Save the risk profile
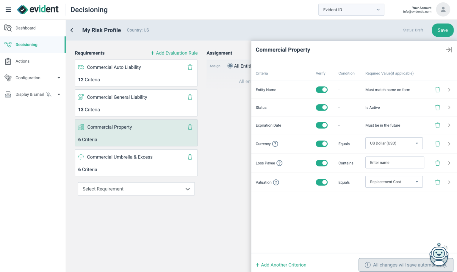Image resolution: width=457 pixels, height=272 pixels. tap(442, 30)
